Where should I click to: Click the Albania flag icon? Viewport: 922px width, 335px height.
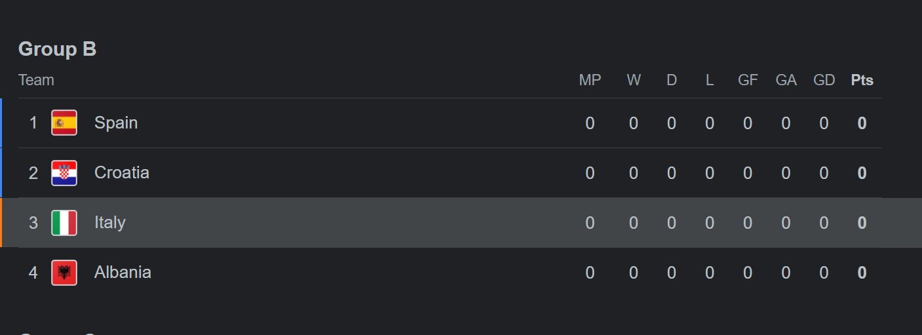click(64, 272)
